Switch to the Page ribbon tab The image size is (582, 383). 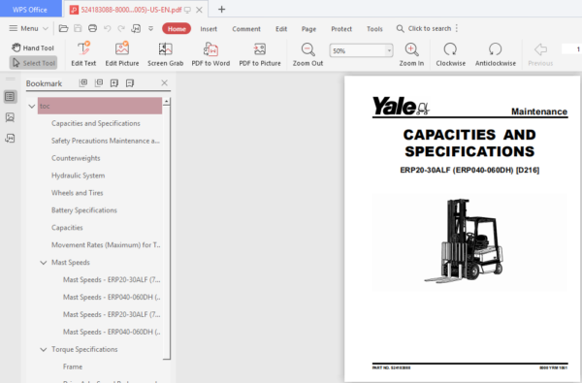(x=308, y=29)
